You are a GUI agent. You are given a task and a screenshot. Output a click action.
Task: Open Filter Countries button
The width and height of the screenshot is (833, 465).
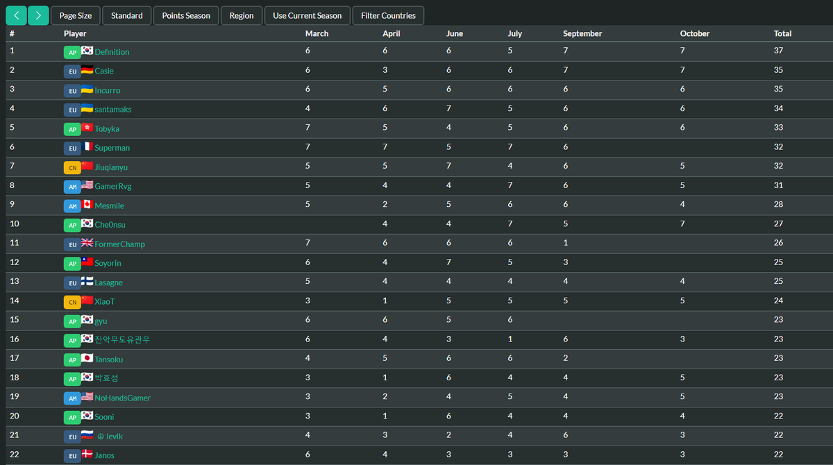coord(388,15)
